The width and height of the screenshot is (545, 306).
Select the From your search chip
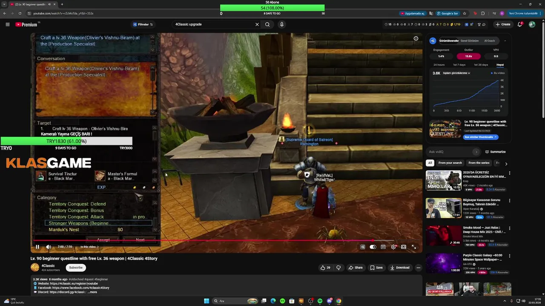tap(450, 163)
